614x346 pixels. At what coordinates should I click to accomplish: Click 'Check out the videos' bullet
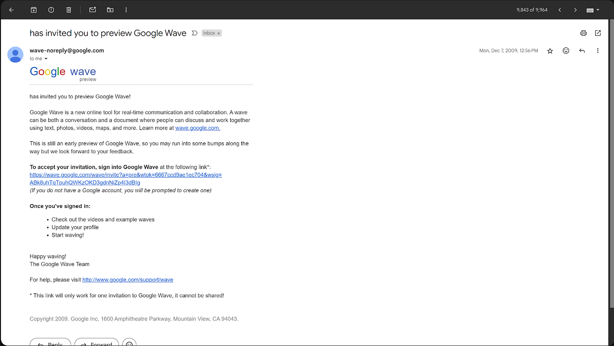point(103,219)
